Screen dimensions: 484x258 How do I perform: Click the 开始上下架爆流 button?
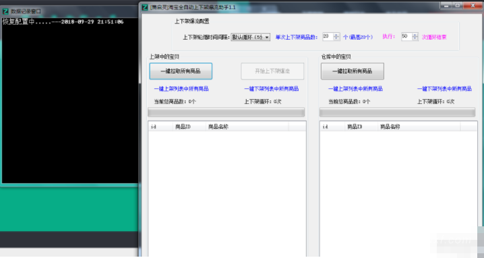pos(272,71)
